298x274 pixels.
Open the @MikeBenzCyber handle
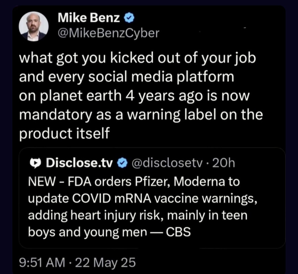[x=109, y=33]
